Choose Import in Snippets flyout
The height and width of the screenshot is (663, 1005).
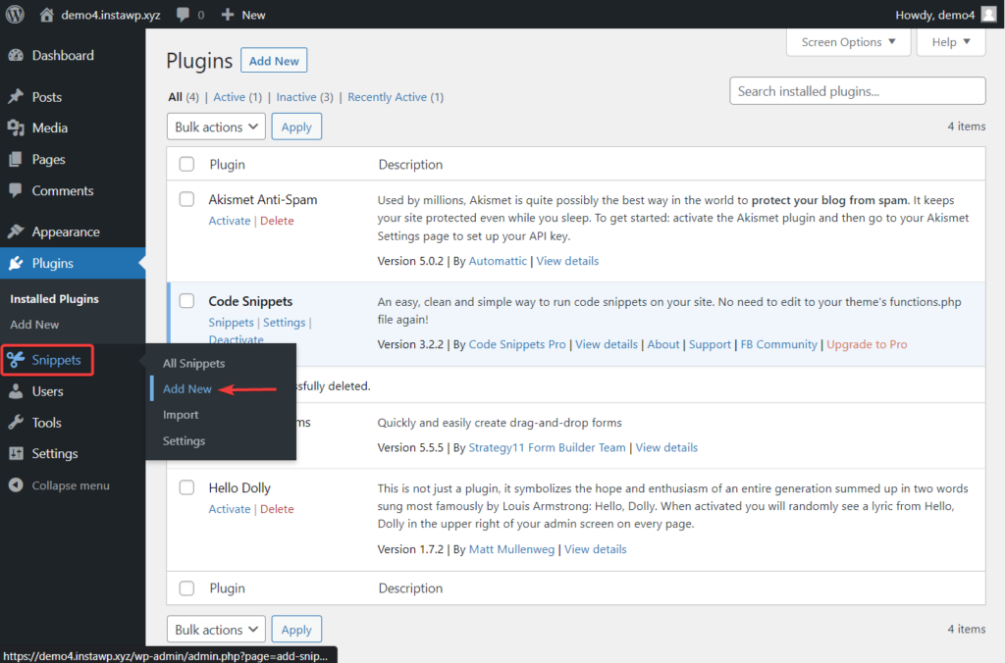click(x=181, y=415)
